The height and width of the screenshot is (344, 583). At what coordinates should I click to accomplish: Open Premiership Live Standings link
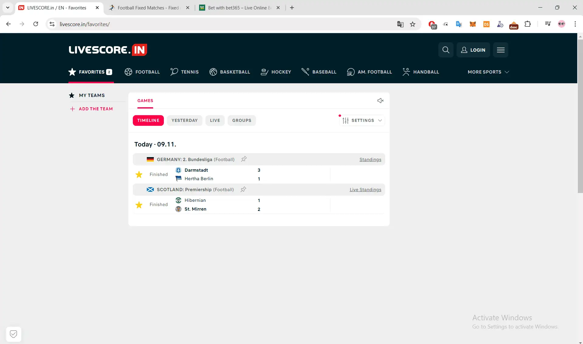pyautogui.click(x=365, y=190)
